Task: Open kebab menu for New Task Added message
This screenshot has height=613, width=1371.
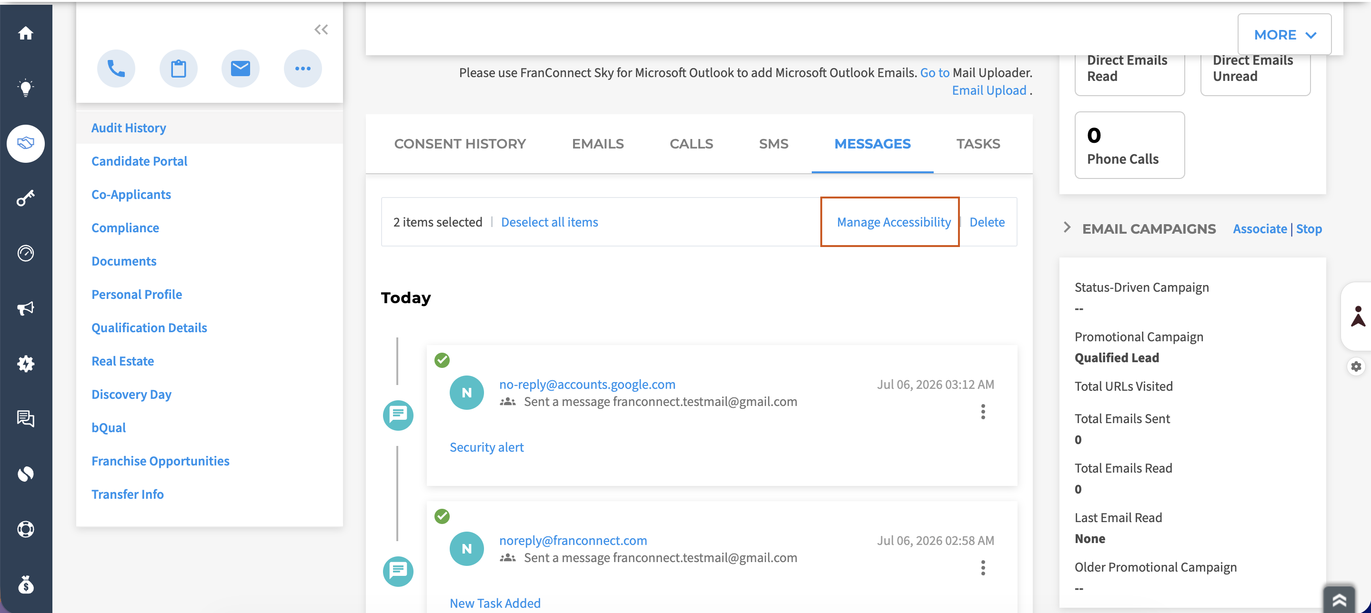Action: click(983, 568)
